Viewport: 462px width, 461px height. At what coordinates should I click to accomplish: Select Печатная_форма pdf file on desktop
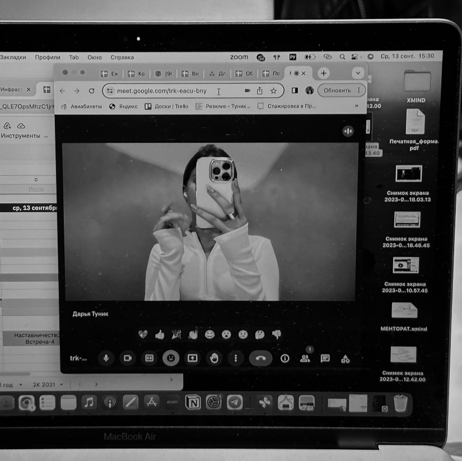pos(414,130)
